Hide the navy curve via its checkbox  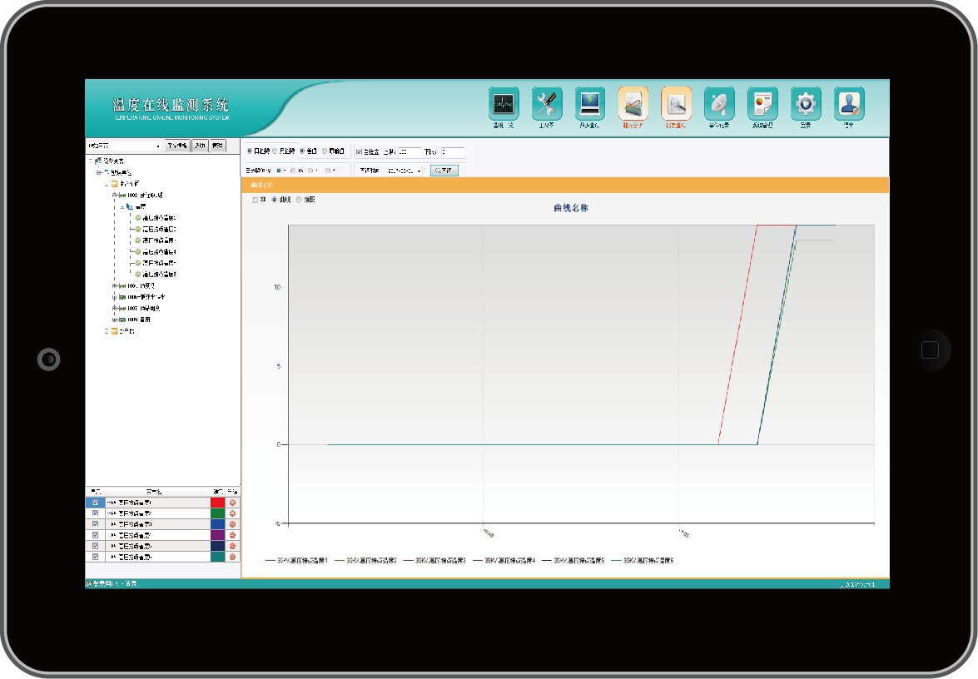coord(96,546)
